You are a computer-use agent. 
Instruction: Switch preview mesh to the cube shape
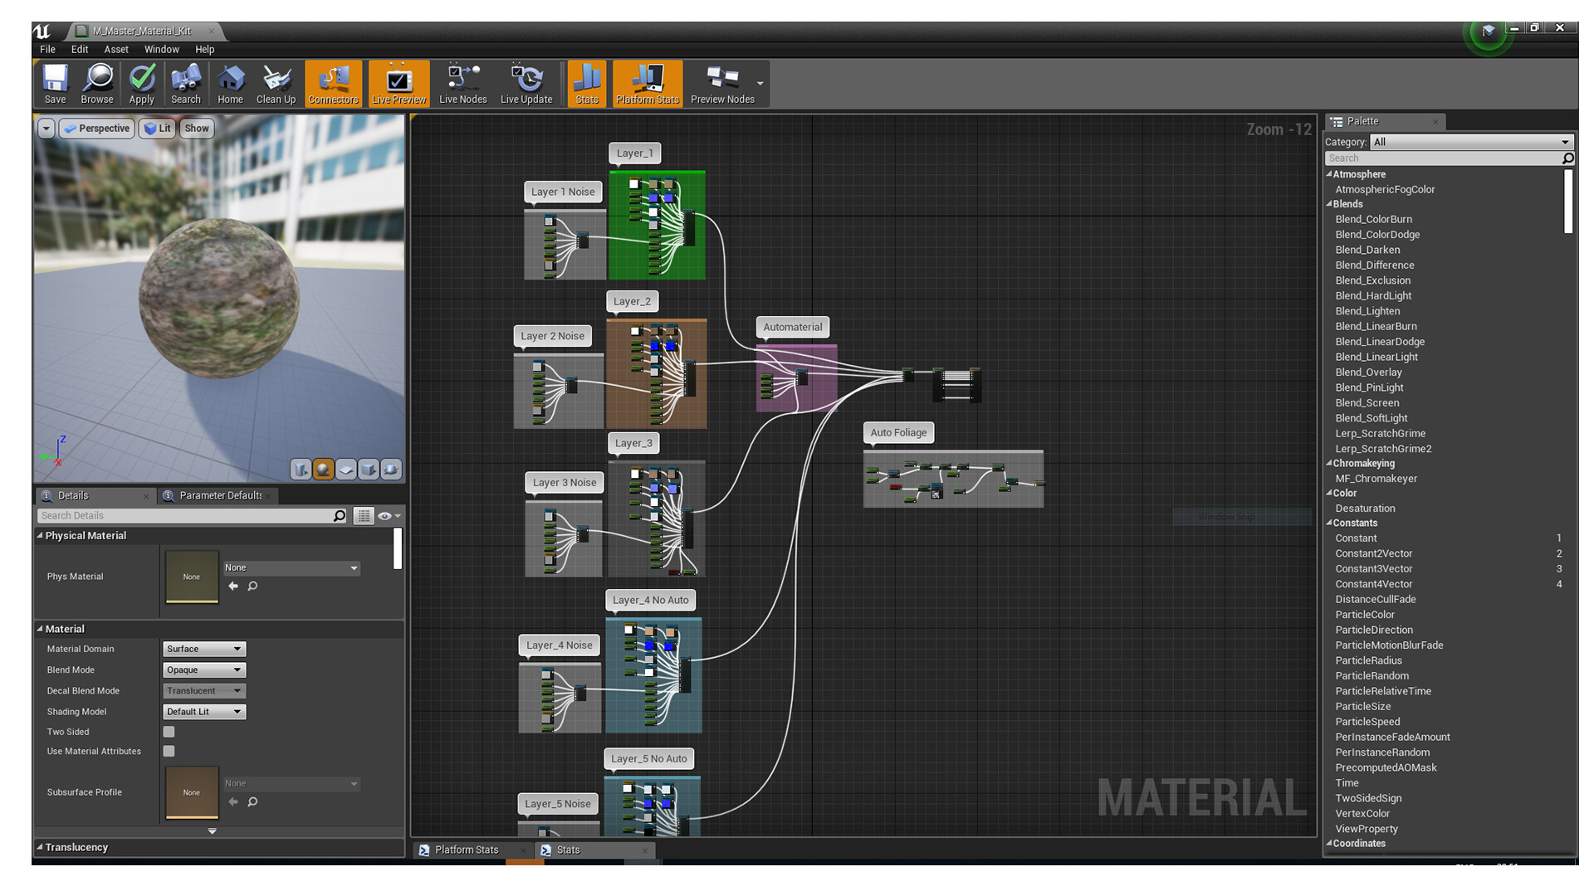point(368,469)
